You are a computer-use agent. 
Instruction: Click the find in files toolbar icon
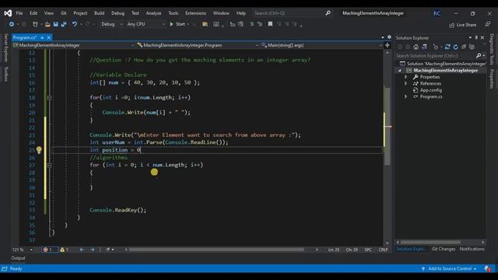point(205,24)
